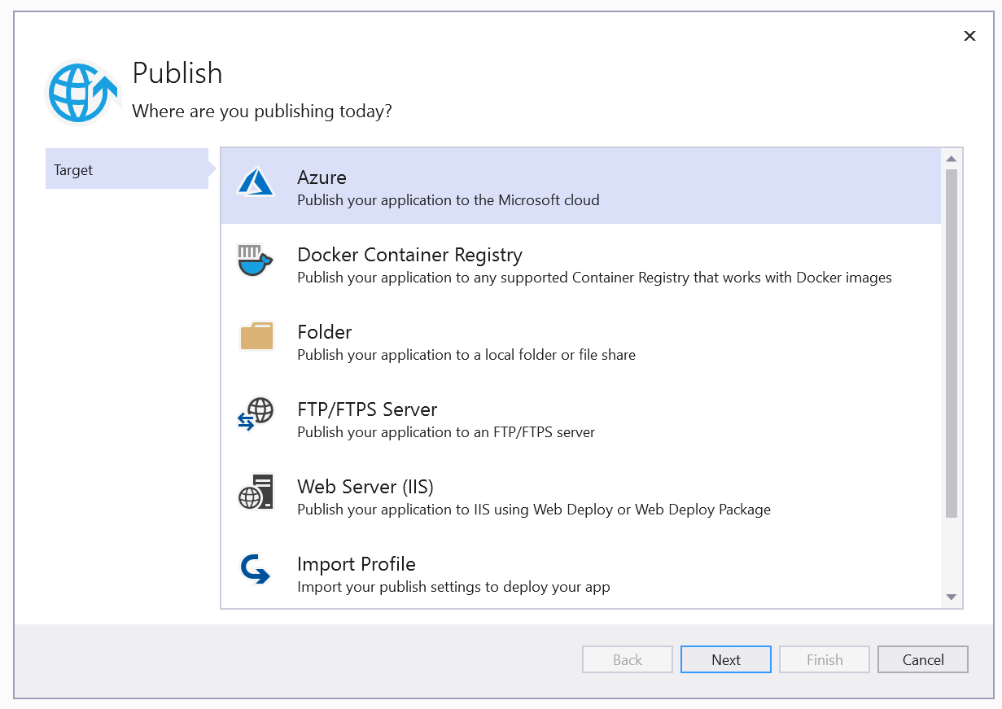
Task: Click the Docker Container Registry whale icon
Action: pyautogui.click(x=255, y=260)
